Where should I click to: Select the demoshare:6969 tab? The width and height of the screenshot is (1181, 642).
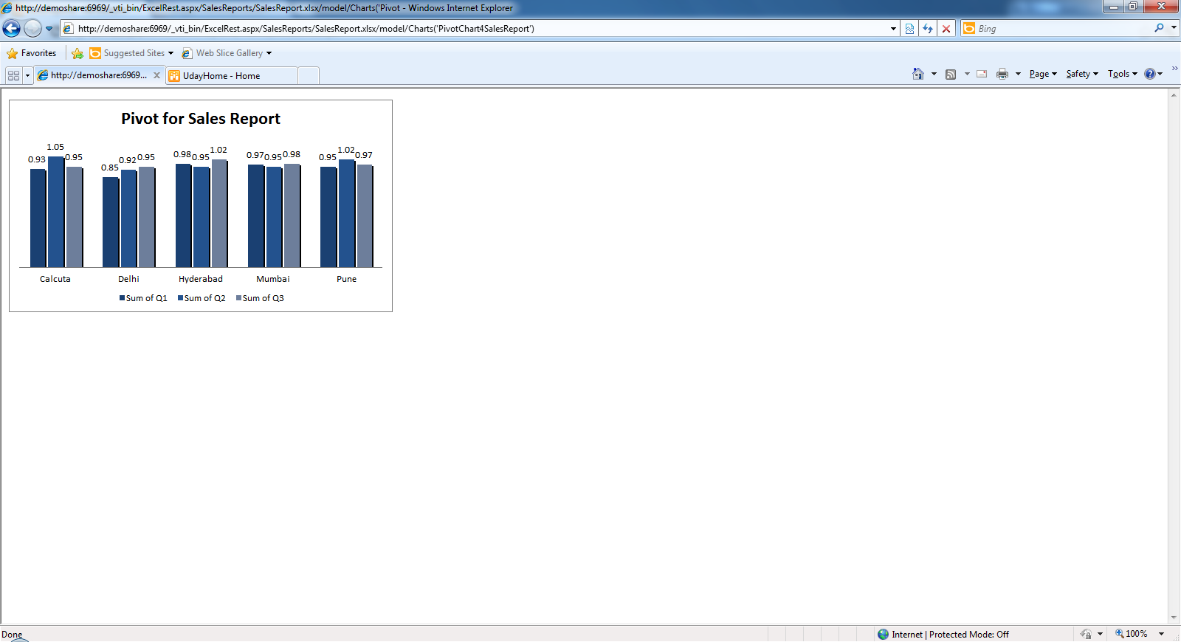pos(99,75)
